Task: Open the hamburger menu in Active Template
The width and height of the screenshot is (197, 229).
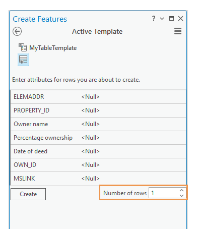Action: coord(178,31)
